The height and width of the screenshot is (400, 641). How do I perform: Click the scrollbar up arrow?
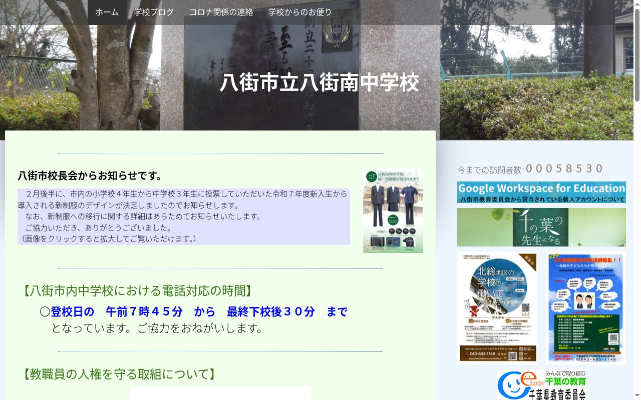tap(637, 3)
